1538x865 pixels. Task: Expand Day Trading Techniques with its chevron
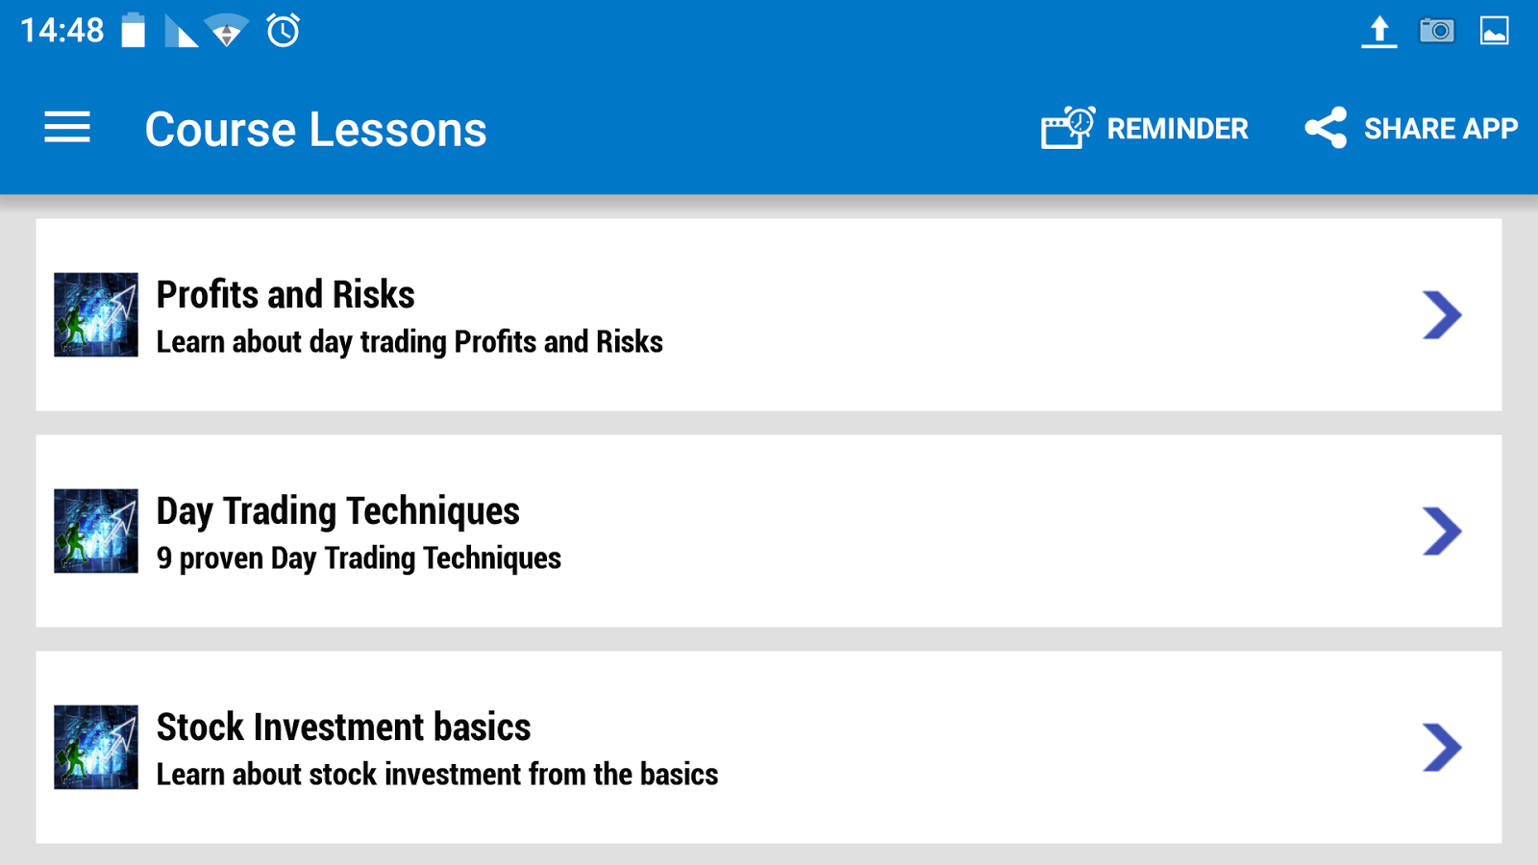coord(1442,531)
